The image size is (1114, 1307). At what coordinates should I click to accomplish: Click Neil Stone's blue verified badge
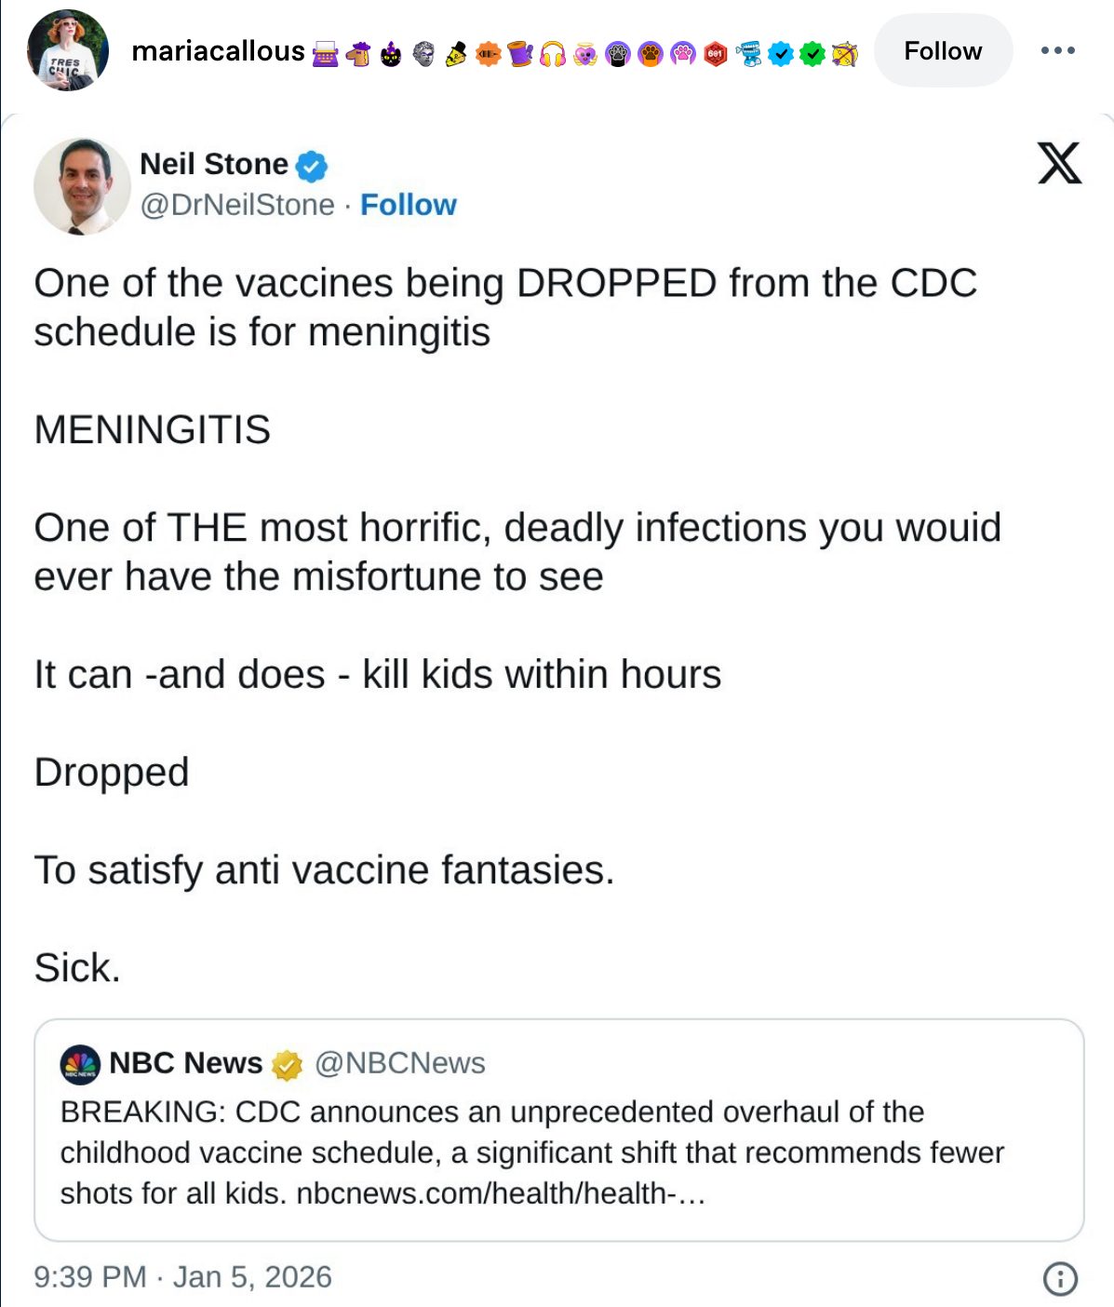click(x=312, y=166)
